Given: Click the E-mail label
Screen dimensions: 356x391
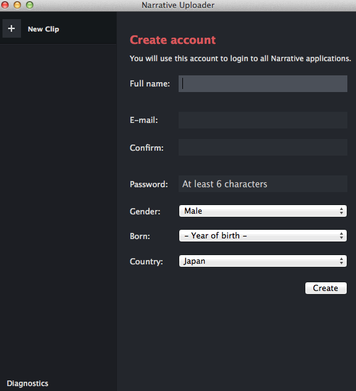Looking at the screenshot, I should pos(143,120).
